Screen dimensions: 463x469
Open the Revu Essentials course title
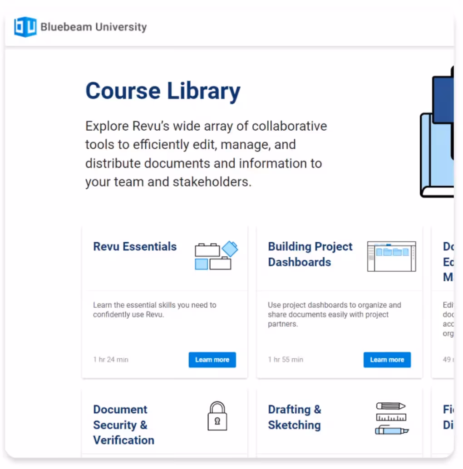click(135, 247)
